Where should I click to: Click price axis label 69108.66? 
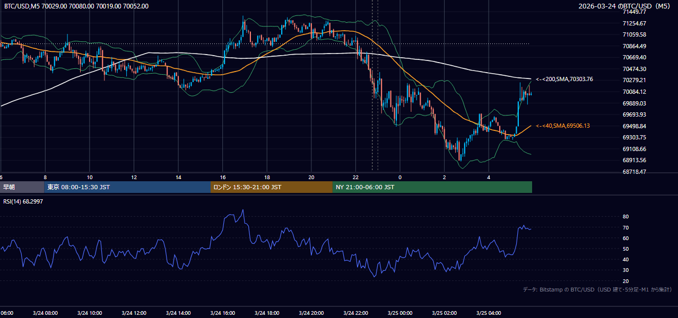(634, 149)
